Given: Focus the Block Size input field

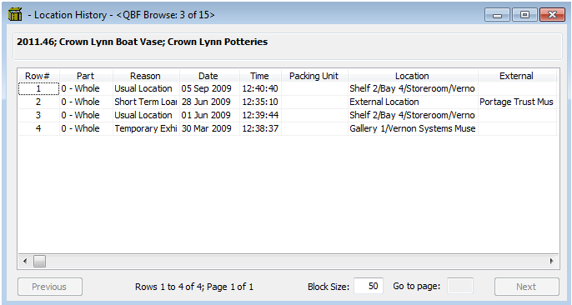Looking at the screenshot, I should click(369, 286).
